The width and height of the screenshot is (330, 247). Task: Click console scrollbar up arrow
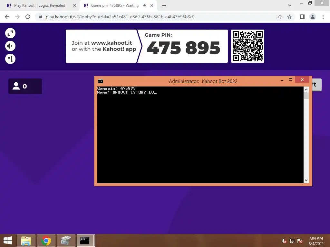pyautogui.click(x=306, y=89)
